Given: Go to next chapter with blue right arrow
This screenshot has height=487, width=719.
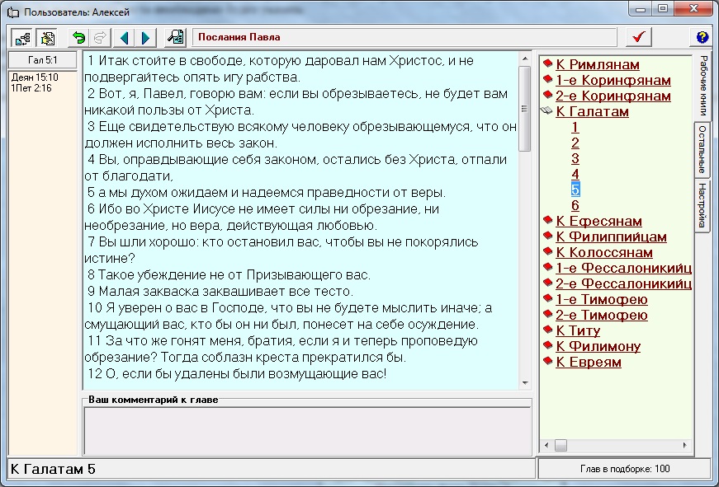Looking at the screenshot, I should click(x=145, y=37).
